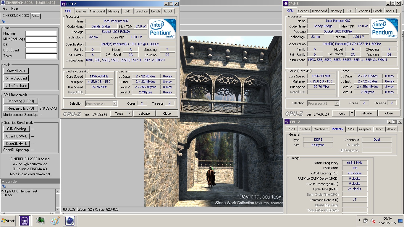Click Console scrollbar down arrow

tap(57, 209)
